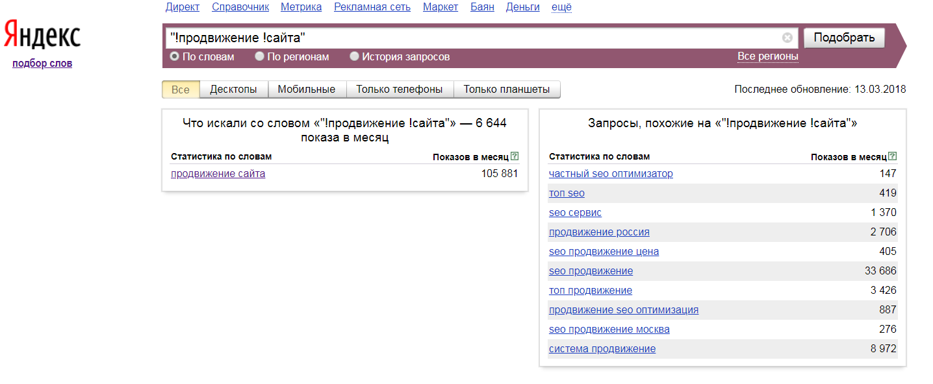Screen dimensions: 933x384
Task: Switch to the 'Десктопы' tab
Action: [x=233, y=90]
